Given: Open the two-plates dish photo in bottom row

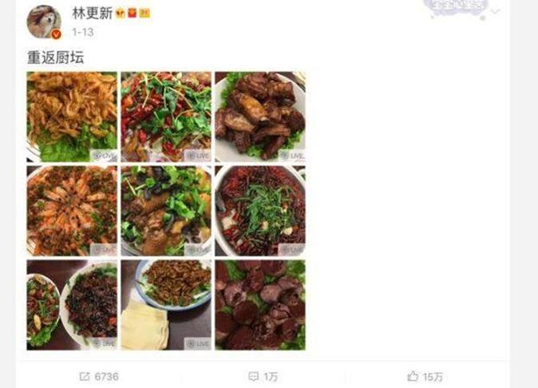Looking at the screenshot, I should pyautogui.click(x=72, y=305).
